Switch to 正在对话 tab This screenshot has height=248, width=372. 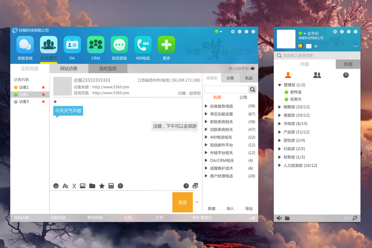(x=30, y=69)
